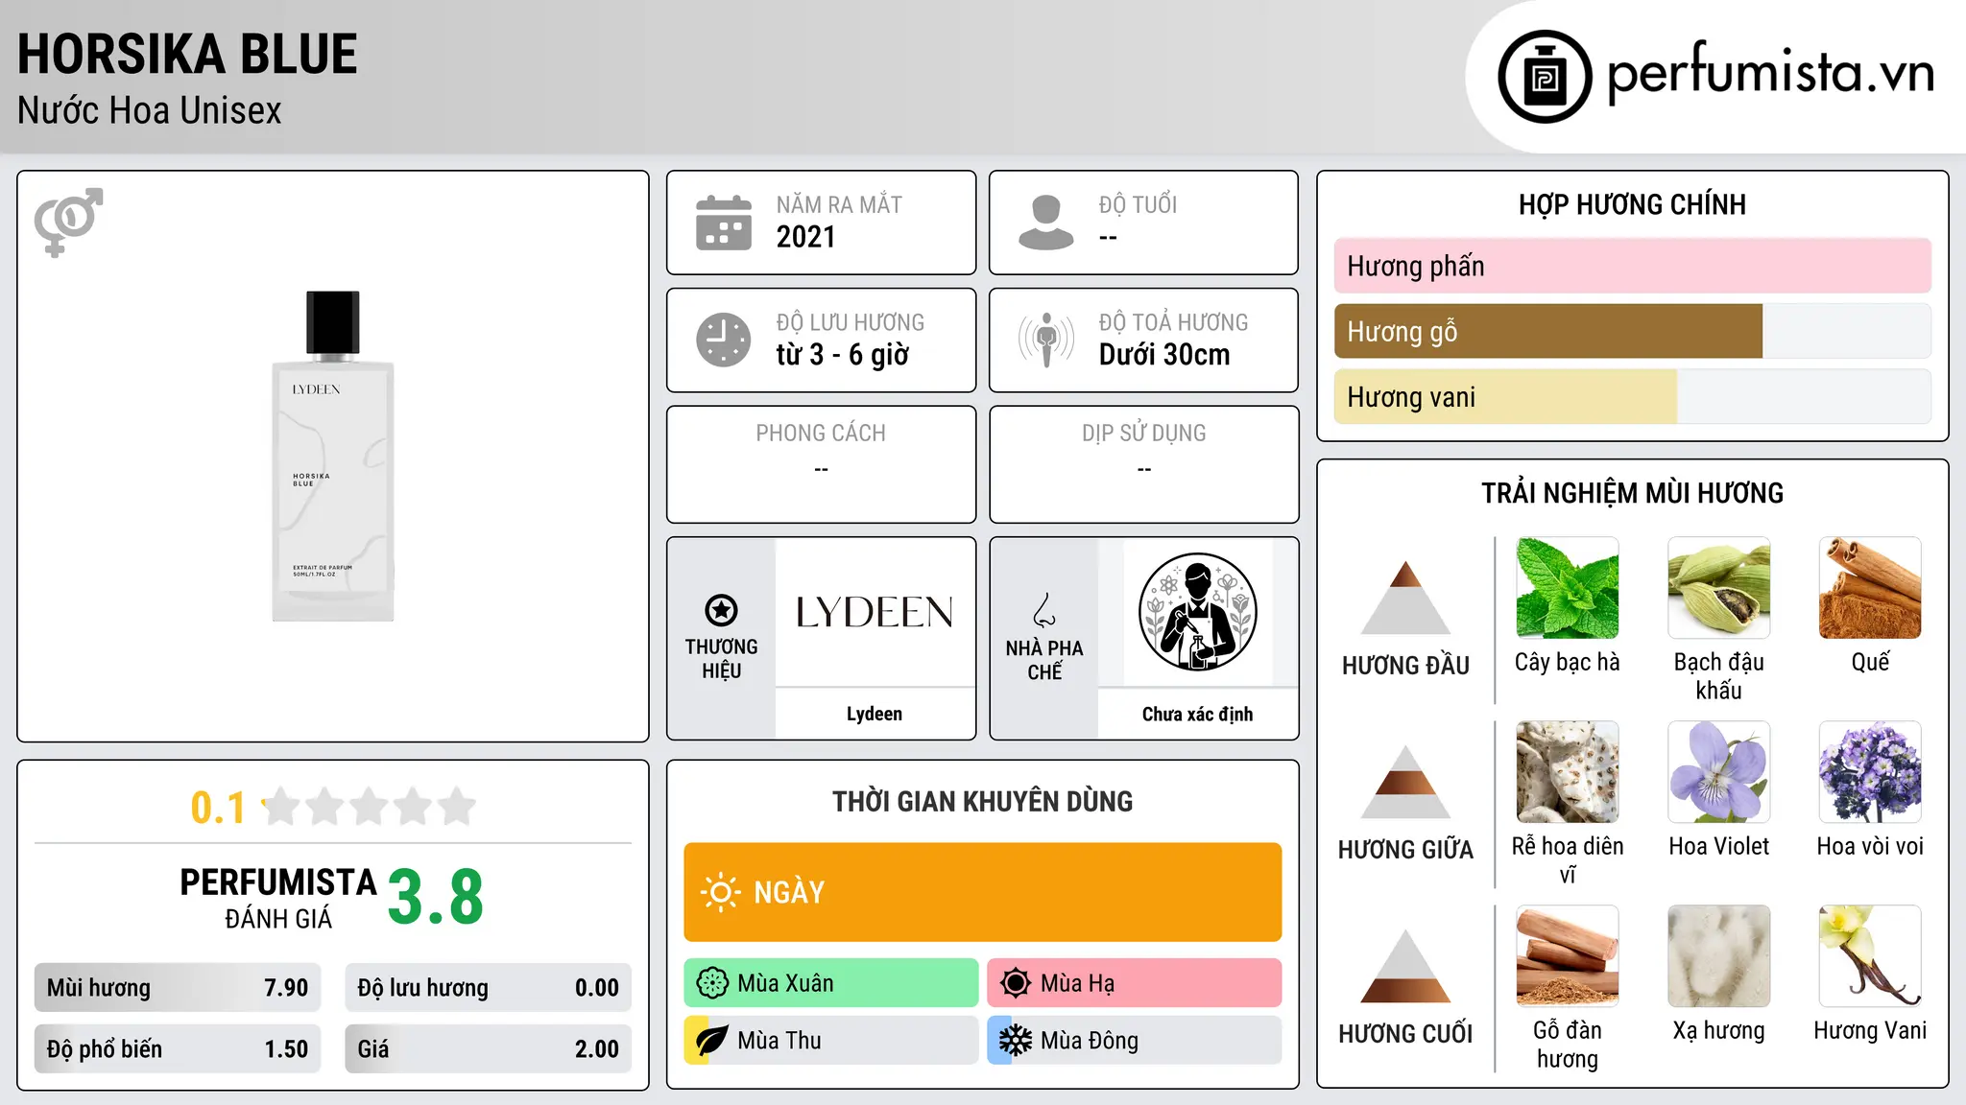Click the LYDEEN brand logo
Image resolution: width=1966 pixels, height=1105 pixels.
875,612
